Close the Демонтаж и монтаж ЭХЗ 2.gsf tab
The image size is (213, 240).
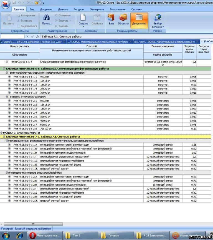pyautogui.click(x=64, y=42)
